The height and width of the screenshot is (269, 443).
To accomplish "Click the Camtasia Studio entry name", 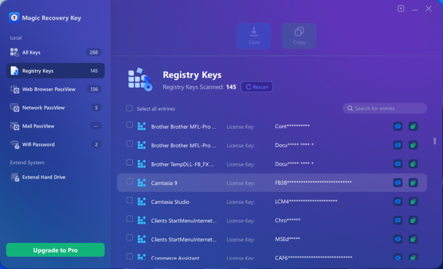I will 170,202.
